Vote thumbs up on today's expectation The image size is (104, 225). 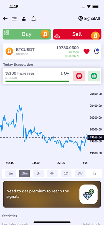coord(94,76)
